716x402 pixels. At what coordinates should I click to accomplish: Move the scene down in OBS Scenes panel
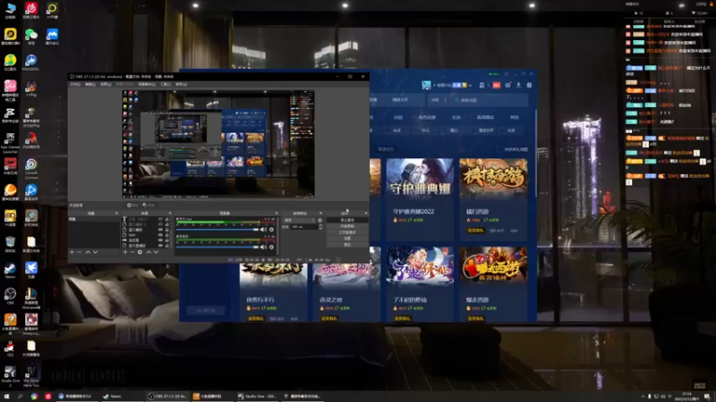coord(95,252)
